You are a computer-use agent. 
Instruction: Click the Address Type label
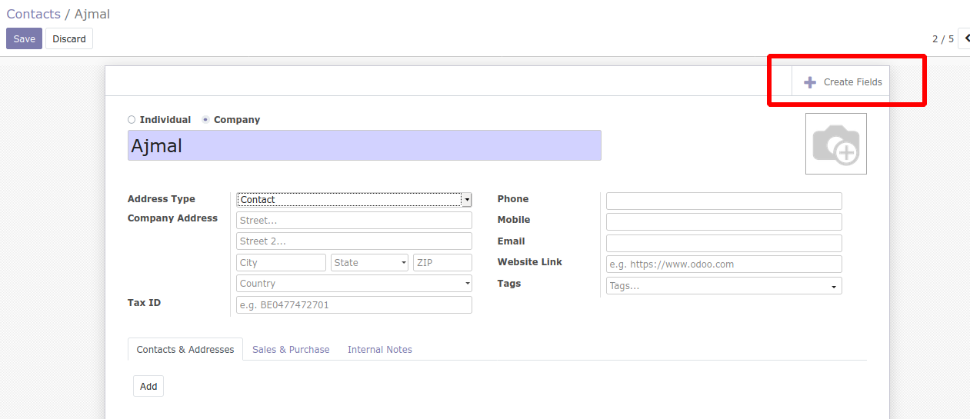coord(162,199)
